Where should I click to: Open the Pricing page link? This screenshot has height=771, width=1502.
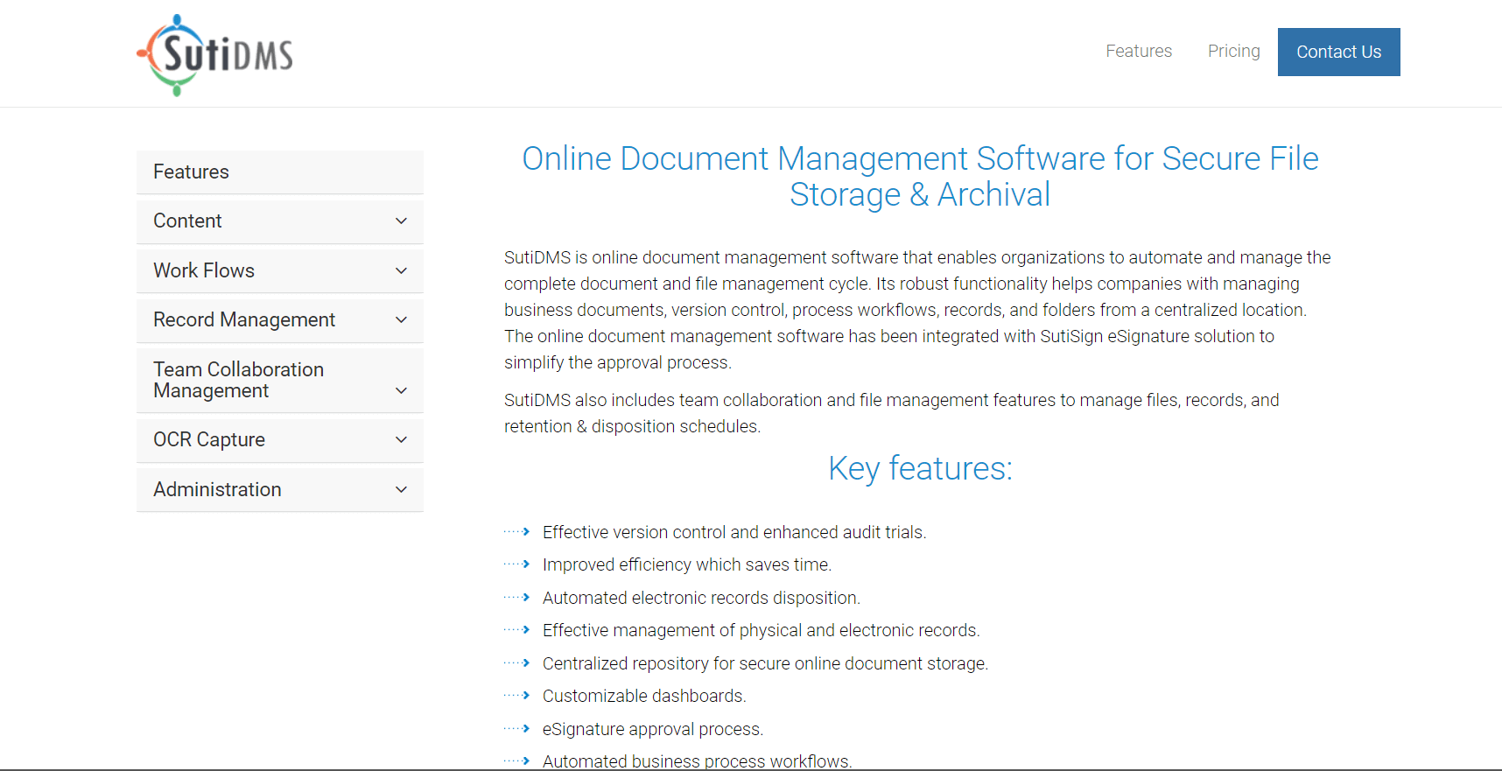1233,51
